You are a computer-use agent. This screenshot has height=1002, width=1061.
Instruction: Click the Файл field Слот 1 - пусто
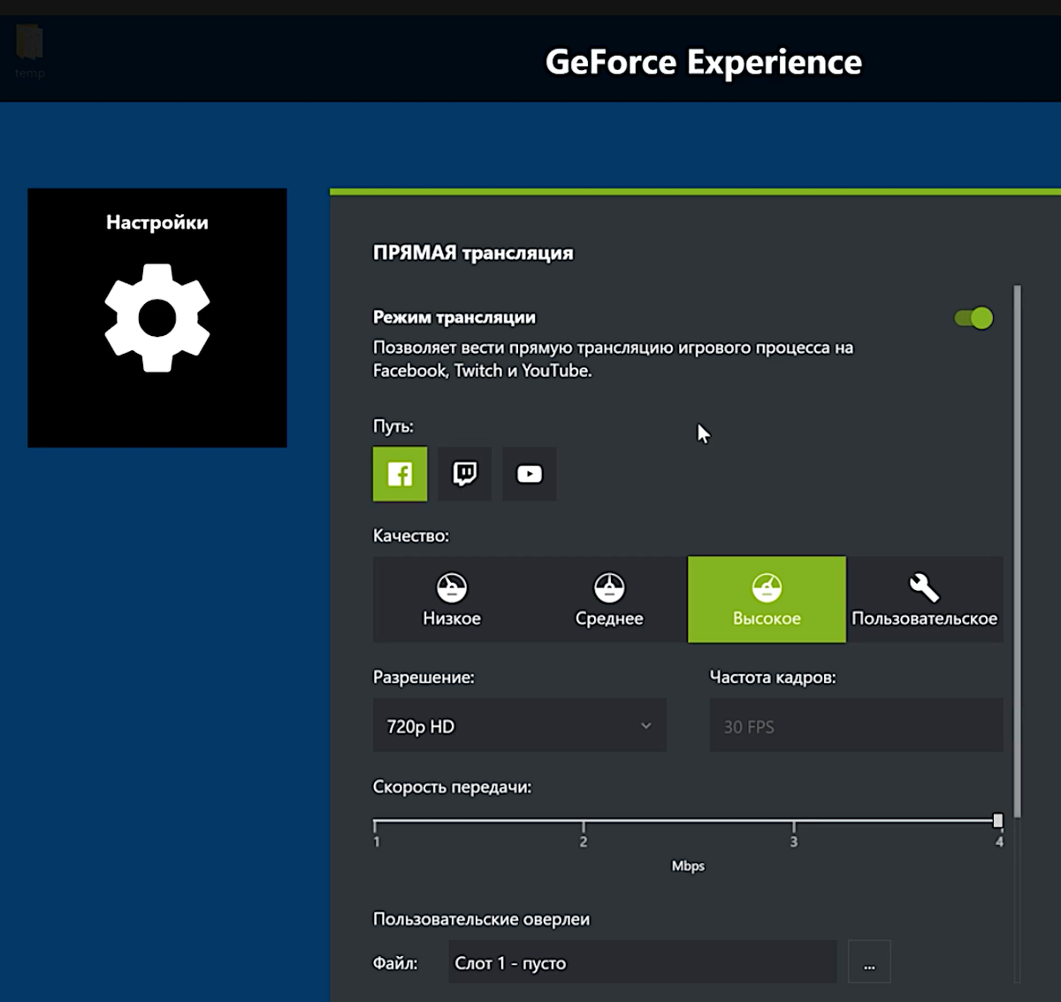[x=643, y=962]
